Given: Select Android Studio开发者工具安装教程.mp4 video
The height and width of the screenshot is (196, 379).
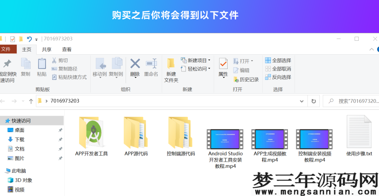Looking at the screenshot, I should pos(225,148).
